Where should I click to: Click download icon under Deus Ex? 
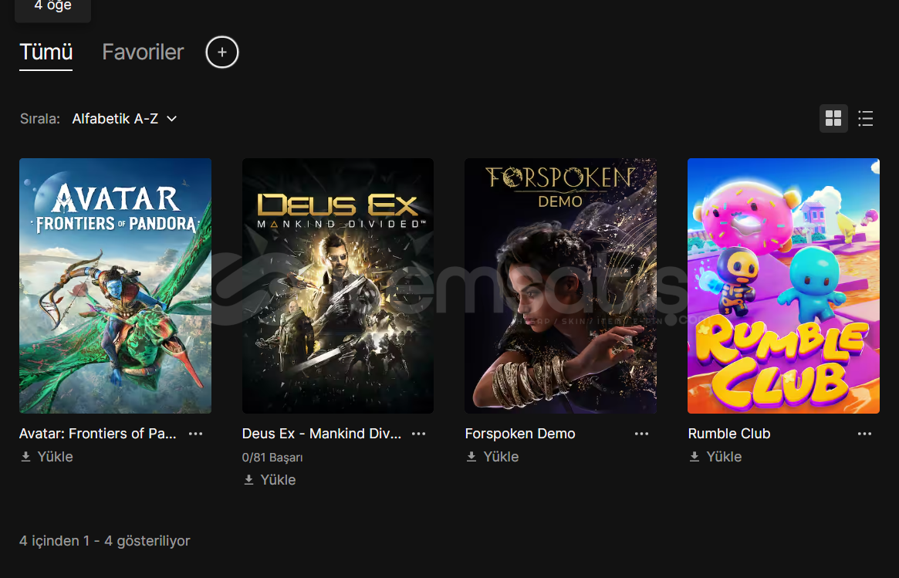click(248, 480)
